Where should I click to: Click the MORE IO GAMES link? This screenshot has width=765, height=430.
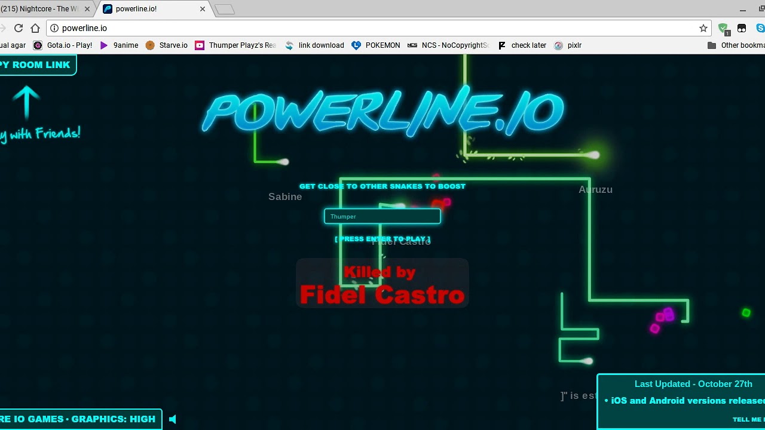tap(30, 419)
